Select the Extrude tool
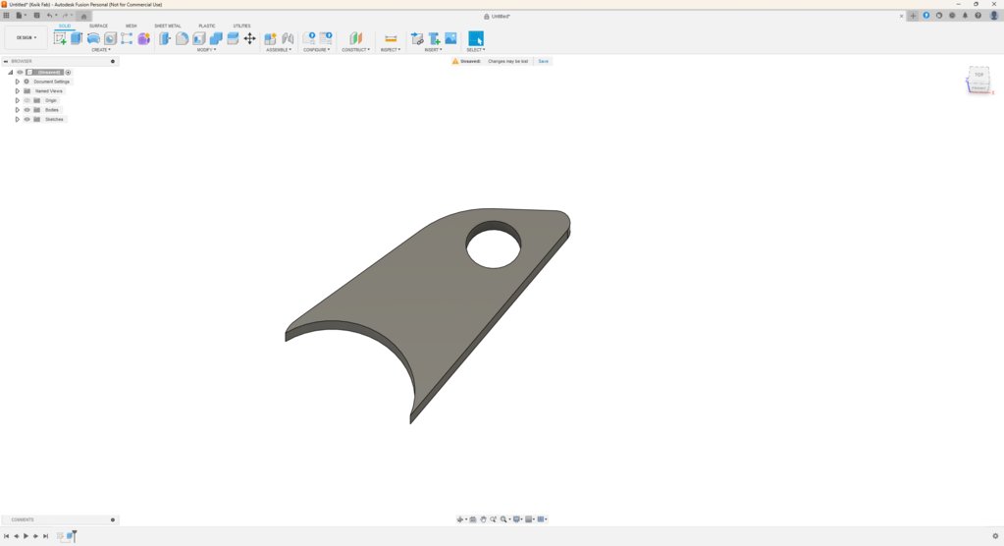The image size is (1004, 546). pos(77,38)
